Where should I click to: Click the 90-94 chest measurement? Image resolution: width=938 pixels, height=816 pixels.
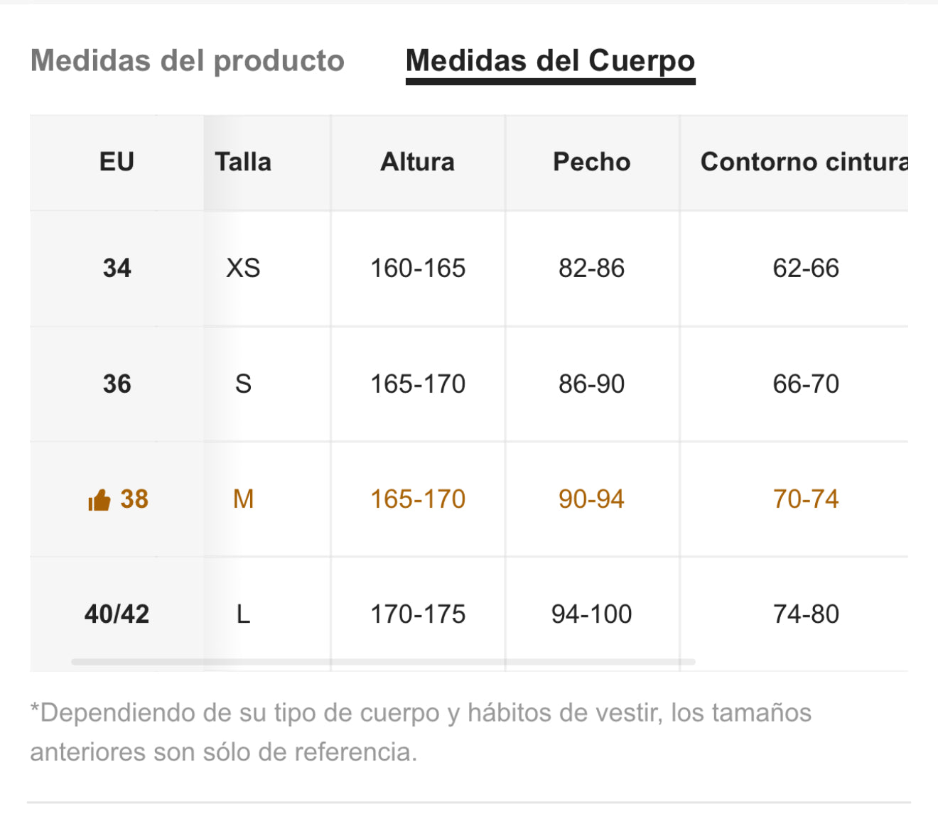tap(591, 499)
